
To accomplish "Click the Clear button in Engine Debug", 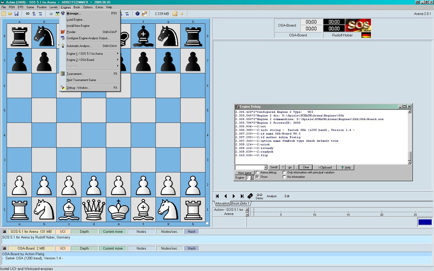I will (x=306, y=167).
